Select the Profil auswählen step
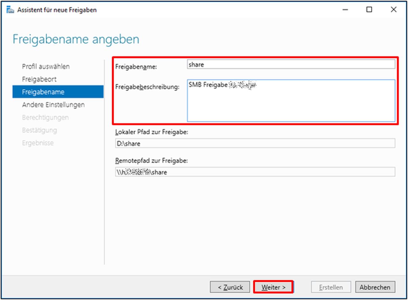 46,66
